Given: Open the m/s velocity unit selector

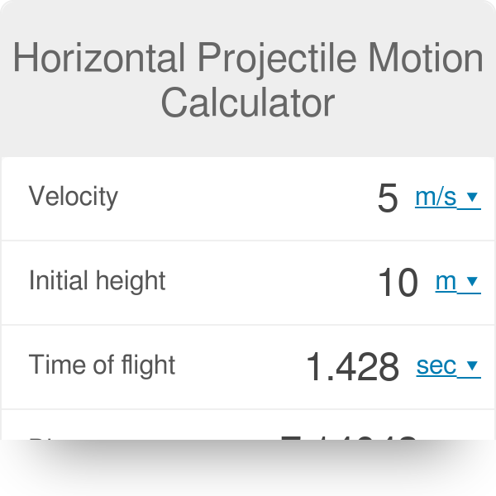Looking at the screenshot, I should point(436,198).
